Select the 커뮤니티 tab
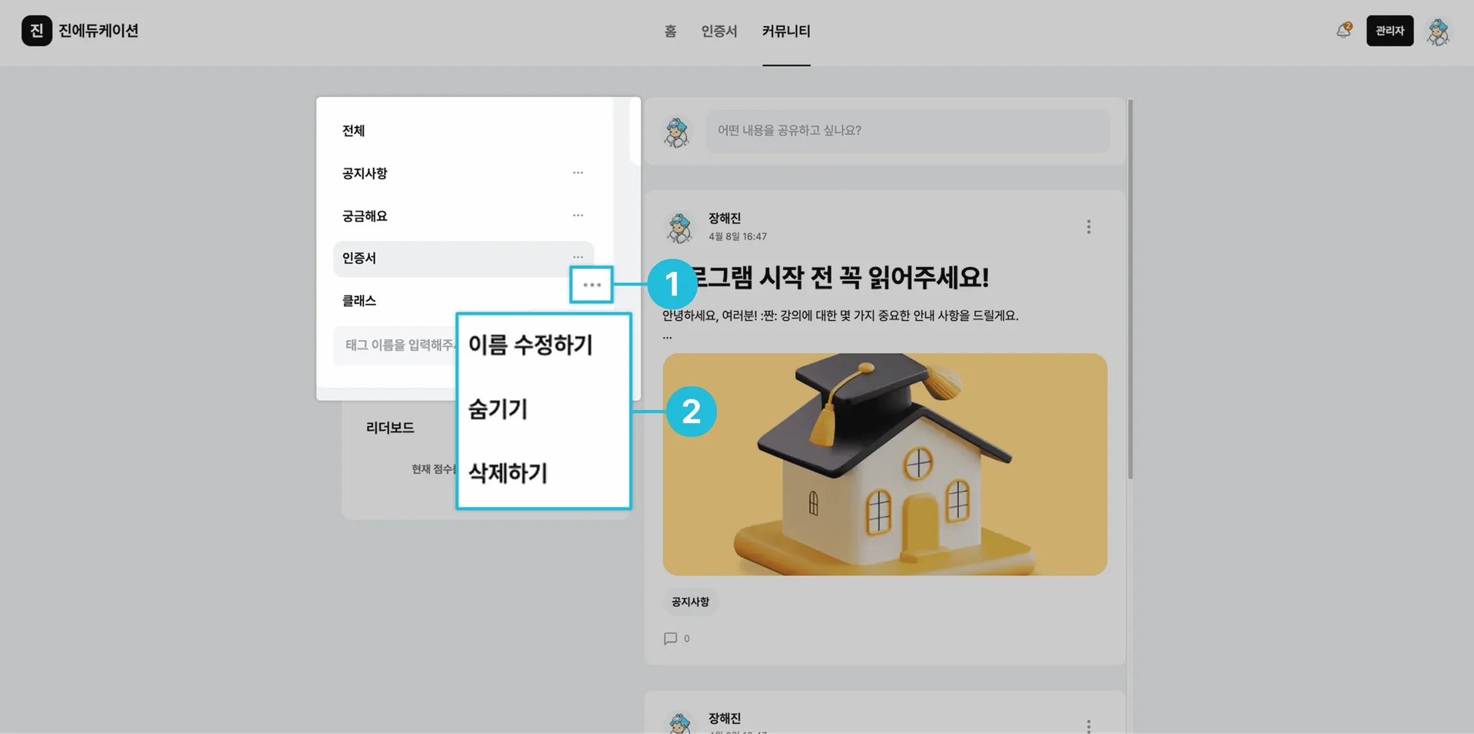This screenshot has height=734, width=1474. click(x=786, y=31)
